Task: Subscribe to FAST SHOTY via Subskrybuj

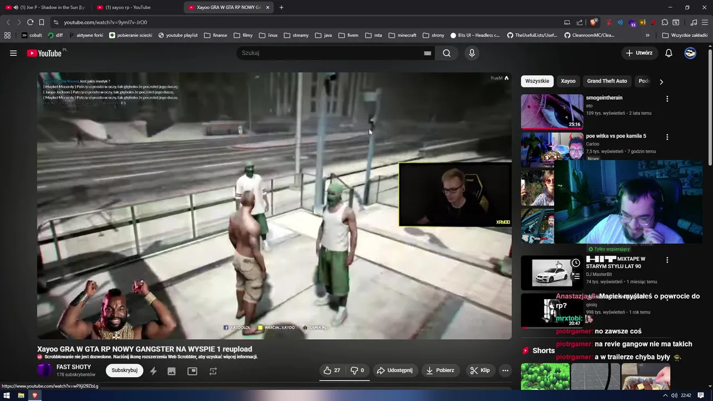Action: [x=124, y=370]
